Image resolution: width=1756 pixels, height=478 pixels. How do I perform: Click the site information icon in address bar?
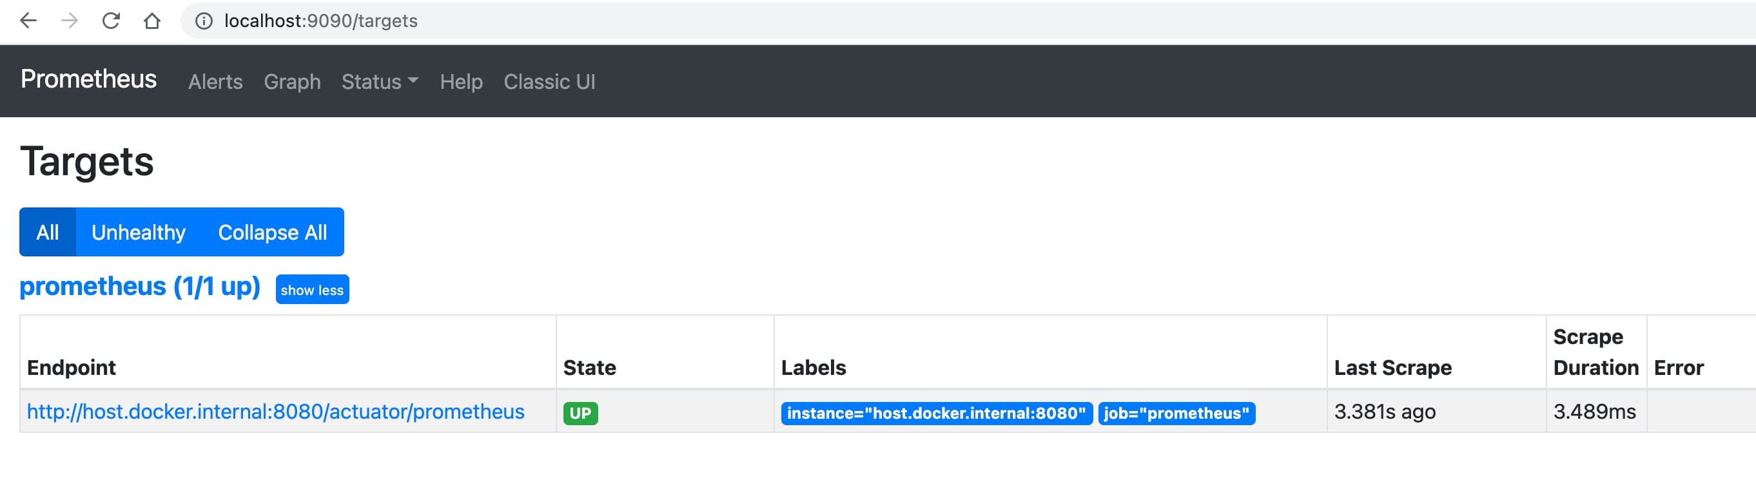(x=204, y=21)
